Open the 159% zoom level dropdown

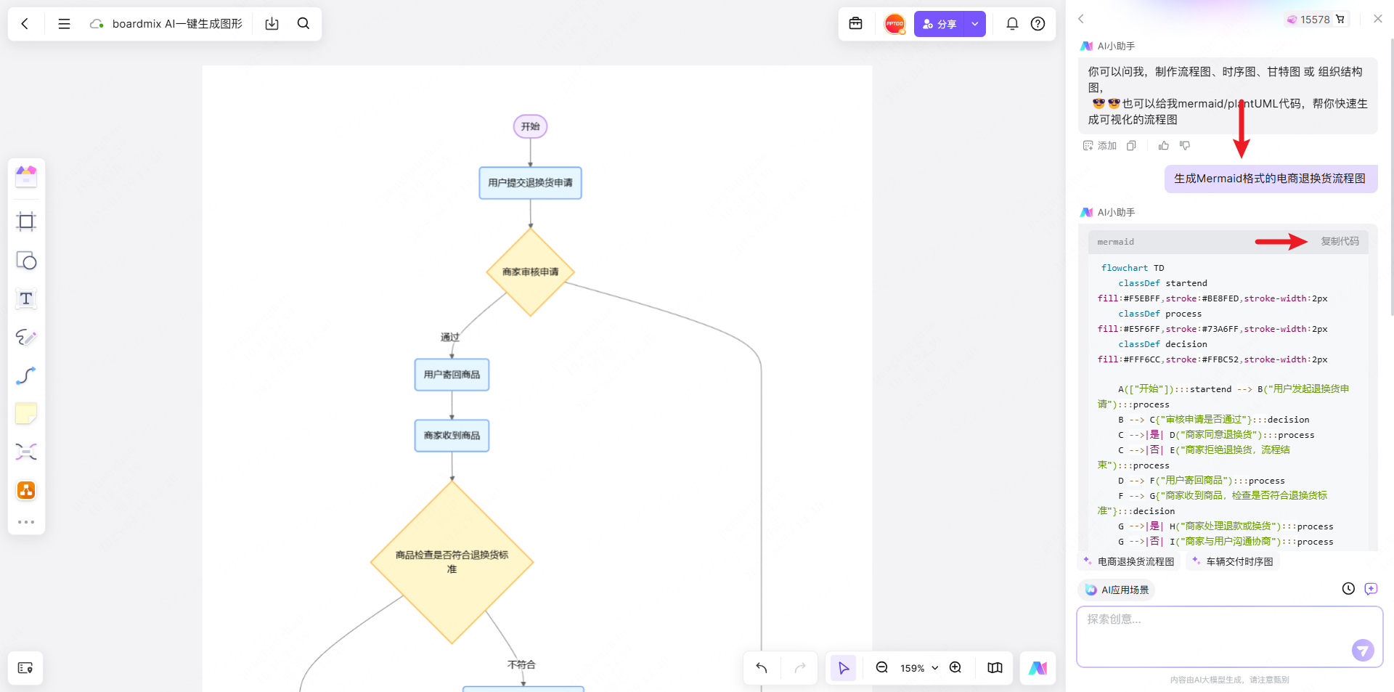[x=919, y=668]
